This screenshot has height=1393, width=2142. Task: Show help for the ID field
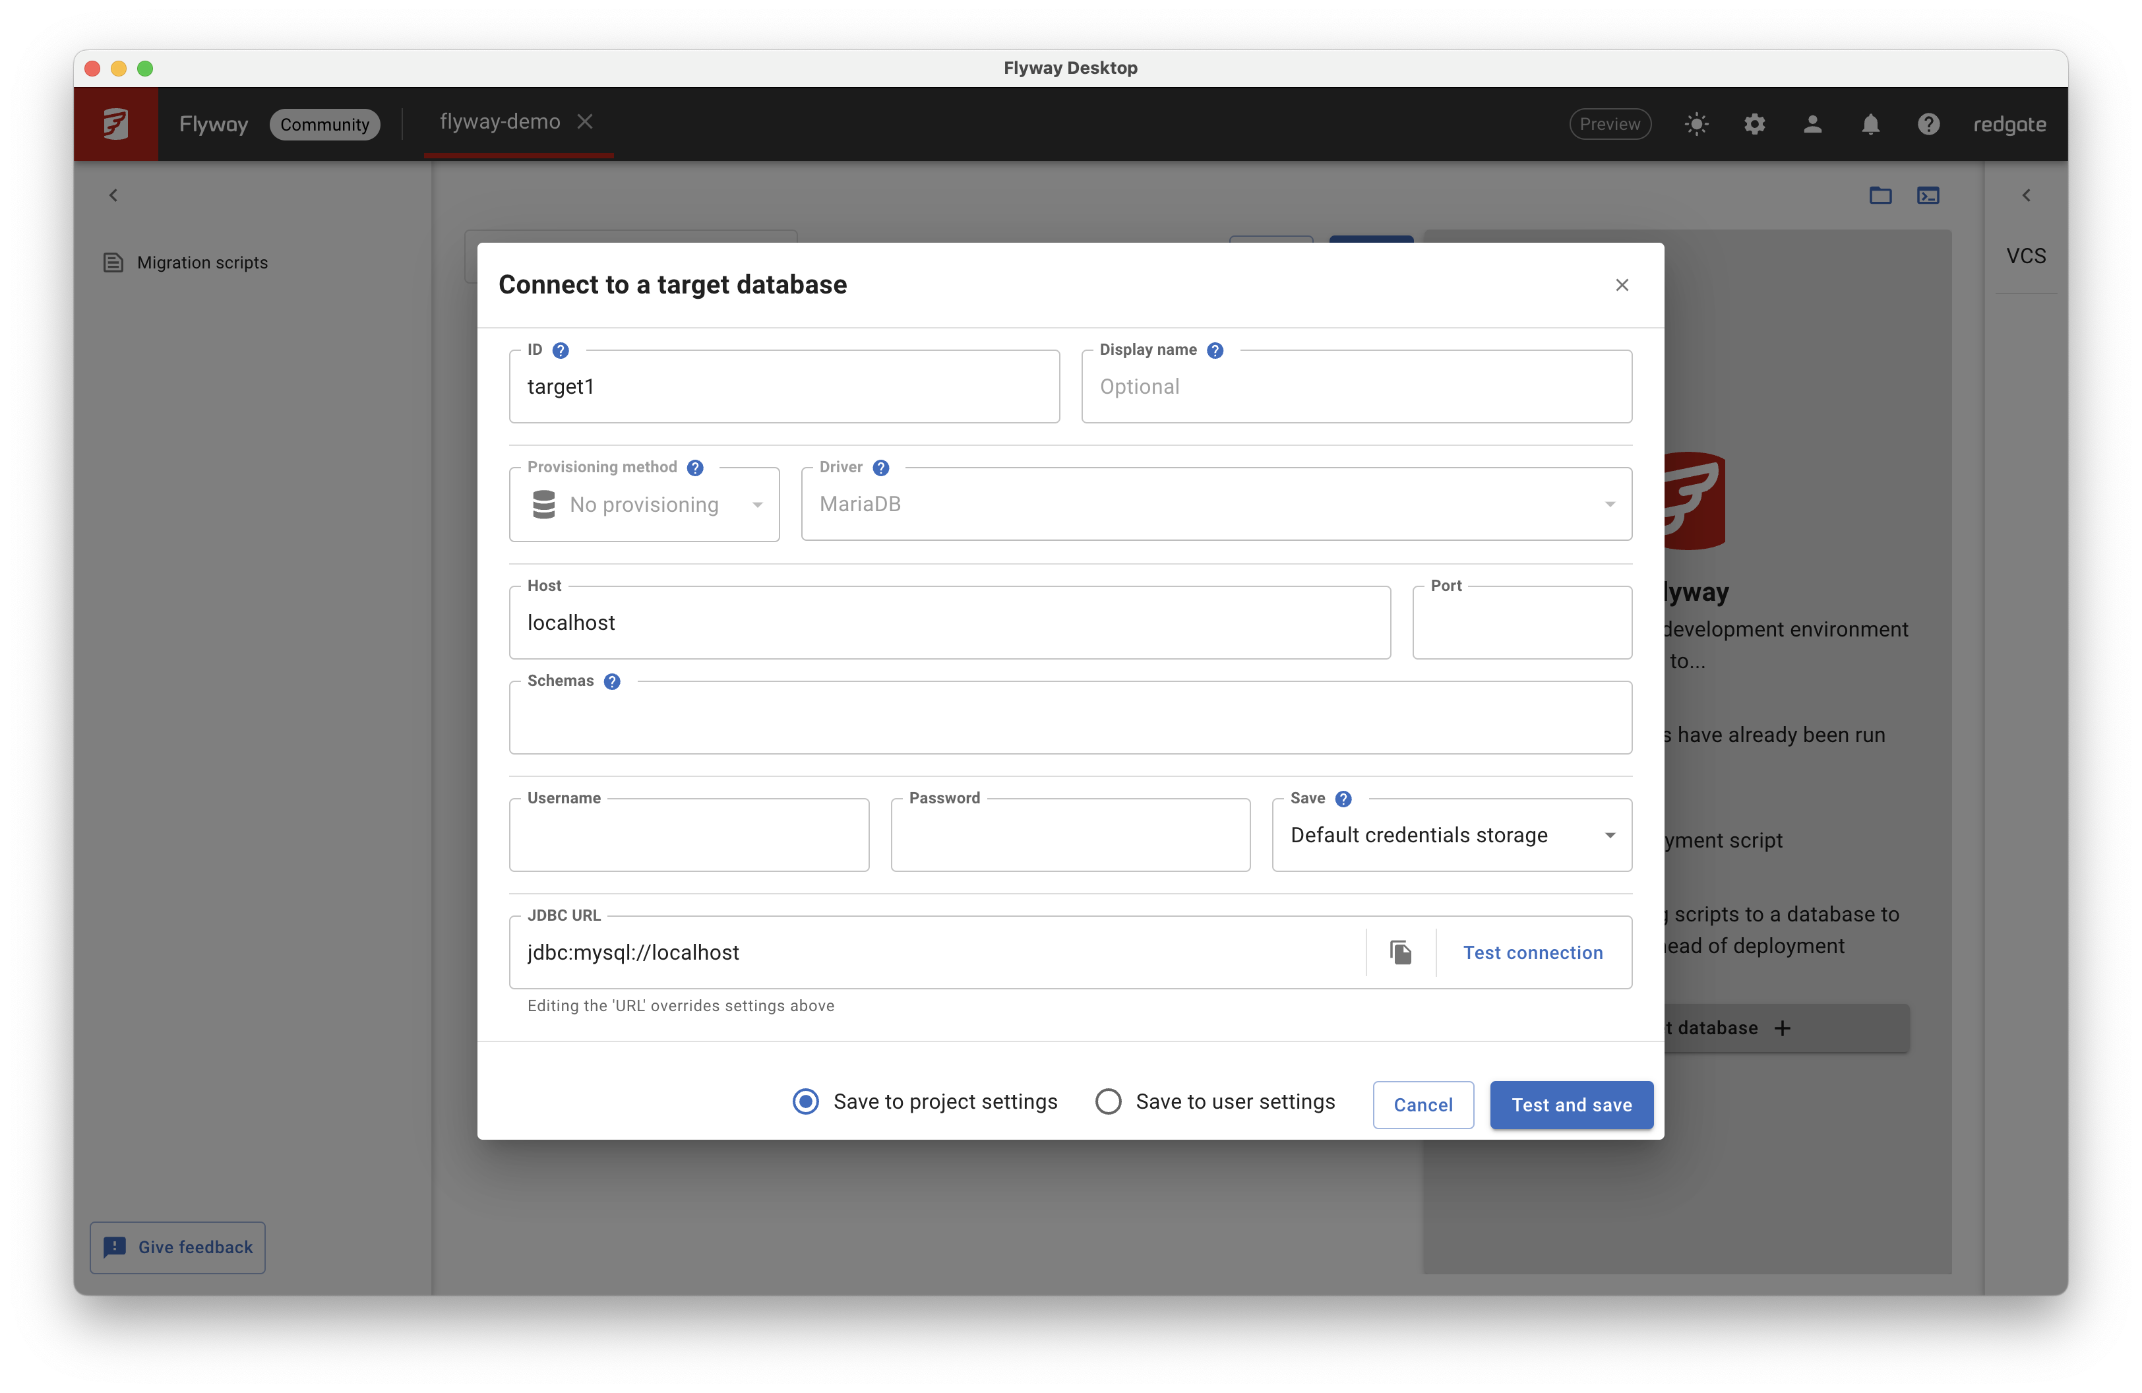tap(561, 350)
